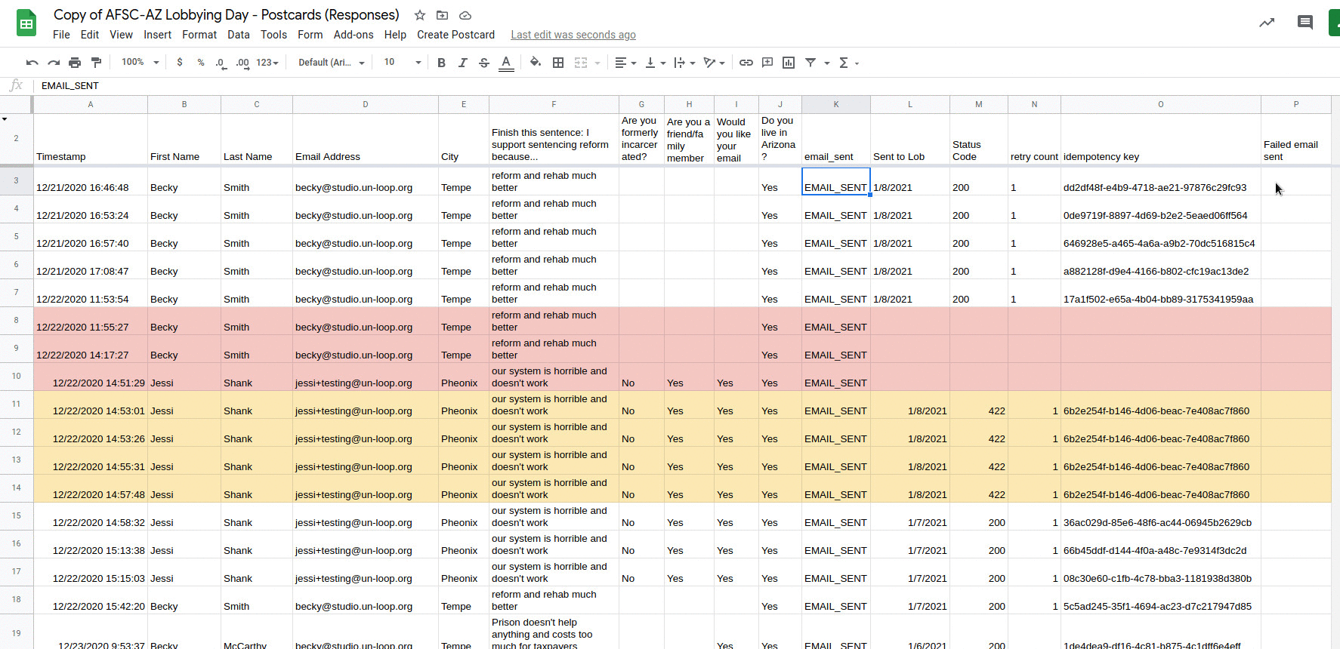Star this spreadsheet document
This screenshot has height=649, width=1340.
pyautogui.click(x=420, y=15)
